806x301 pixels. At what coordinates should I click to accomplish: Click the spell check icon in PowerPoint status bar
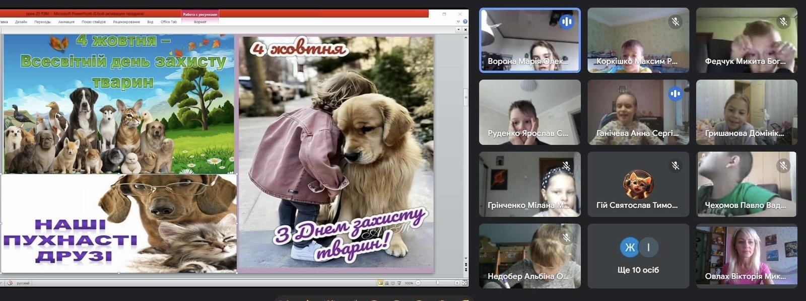pos(9,283)
